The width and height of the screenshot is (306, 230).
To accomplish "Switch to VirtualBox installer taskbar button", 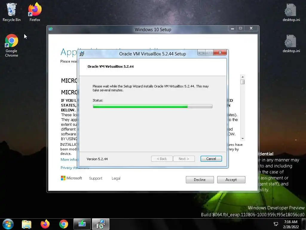I will coord(101,224).
